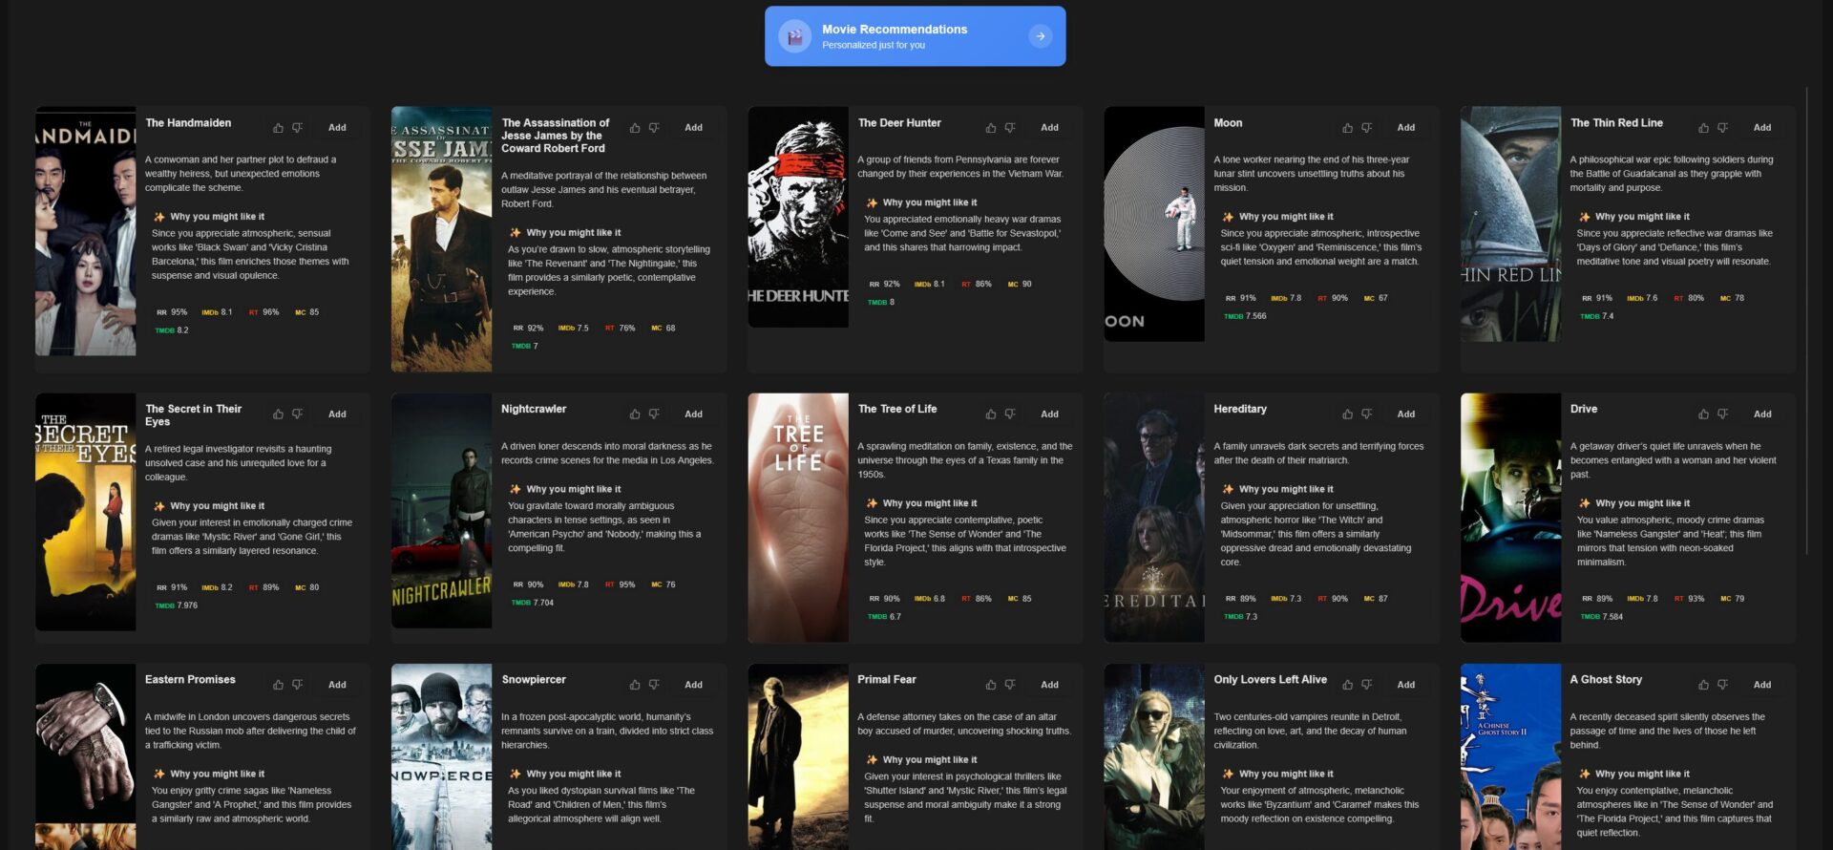Thumbs up Nightcrawler
The height and width of the screenshot is (850, 1833).
pos(635,414)
